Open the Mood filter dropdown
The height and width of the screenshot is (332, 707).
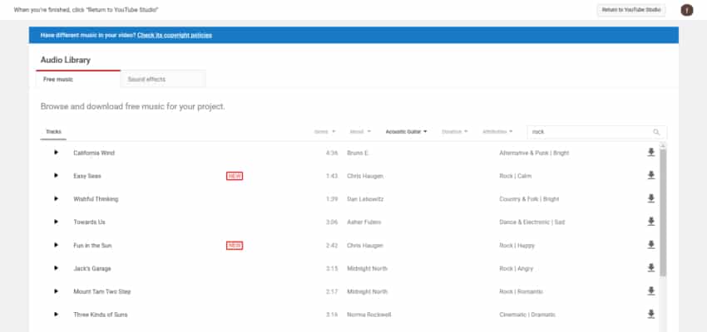tap(360, 131)
